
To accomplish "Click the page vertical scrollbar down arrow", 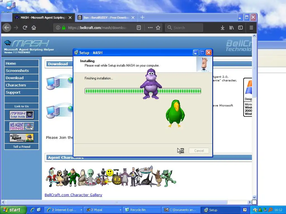I will 254,197.
